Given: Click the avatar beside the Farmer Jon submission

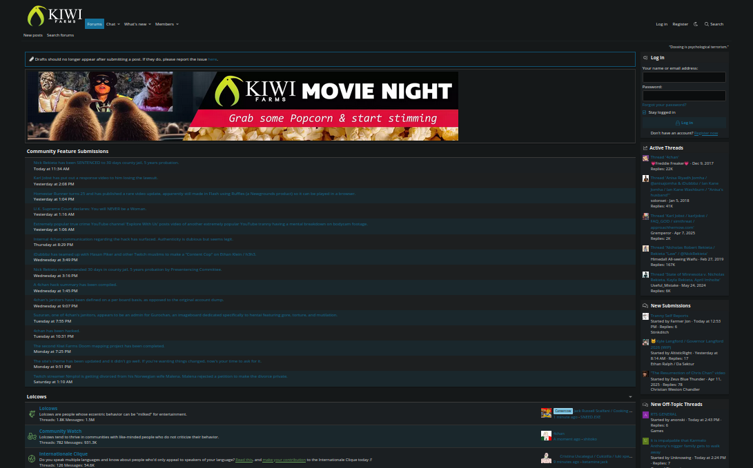Looking at the screenshot, I should coord(645,316).
